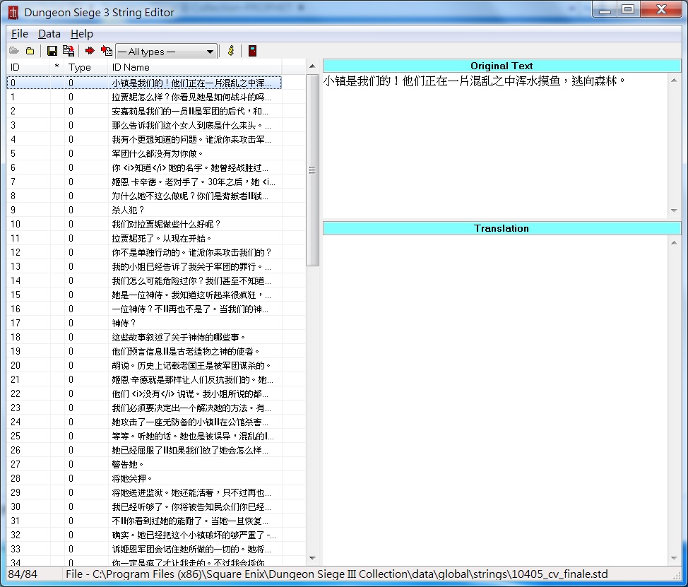Select string row with ID 29
Viewport: 688px width, 587px height.
(144, 492)
